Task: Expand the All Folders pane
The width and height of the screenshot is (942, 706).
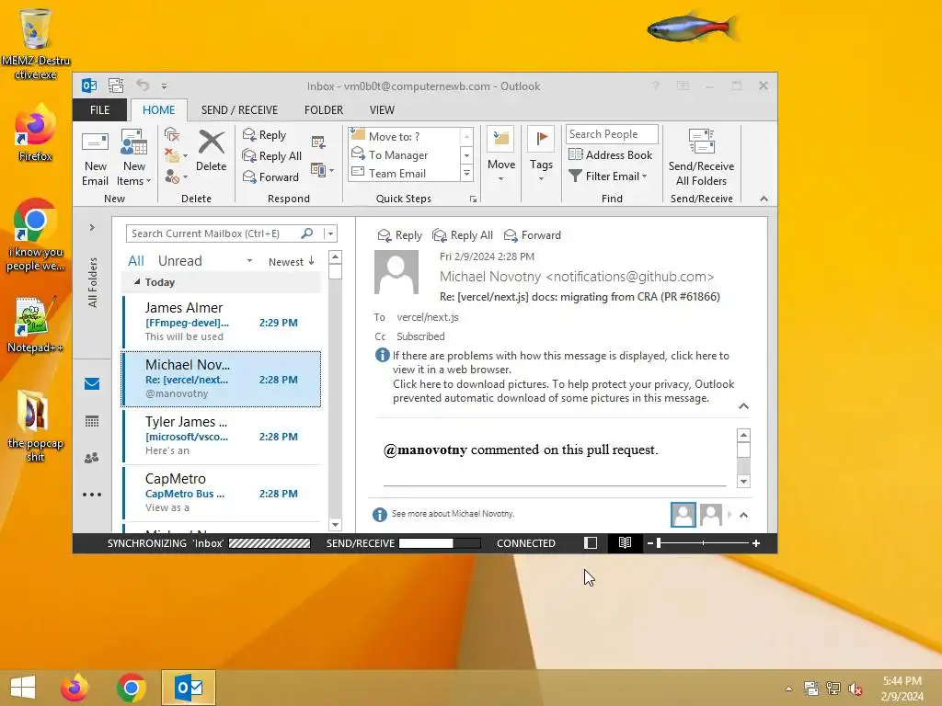Action: point(92,228)
